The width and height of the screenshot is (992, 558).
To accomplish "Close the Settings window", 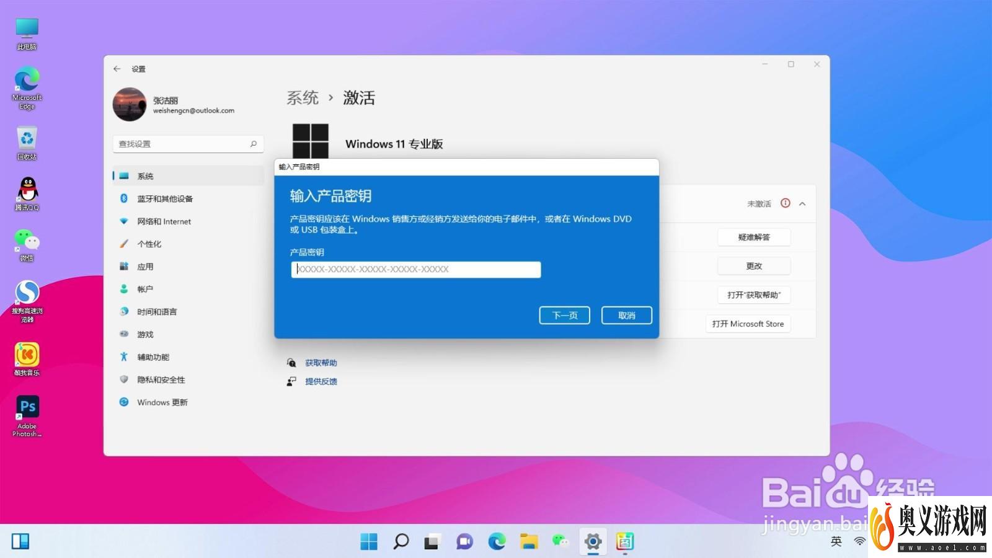I will pos(817,64).
